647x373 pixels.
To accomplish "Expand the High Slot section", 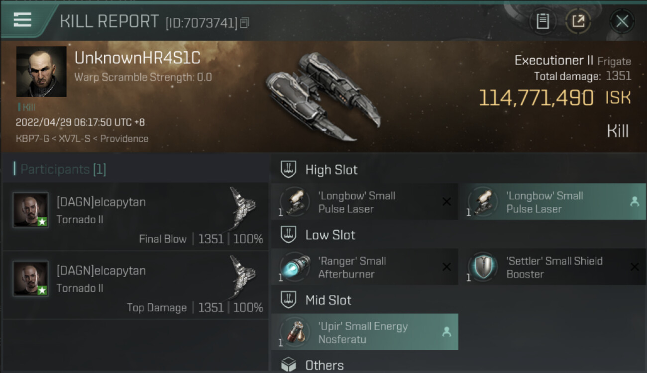I will click(x=331, y=170).
